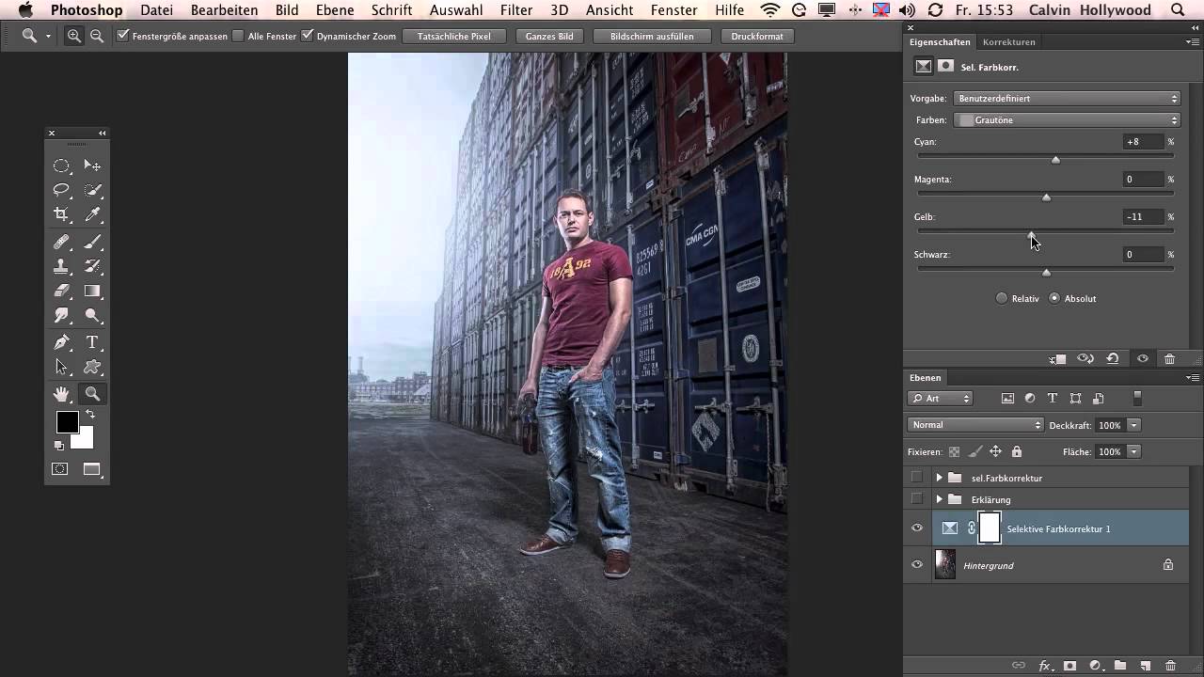
Task: Hide the Hintergrund layer
Action: tap(917, 565)
